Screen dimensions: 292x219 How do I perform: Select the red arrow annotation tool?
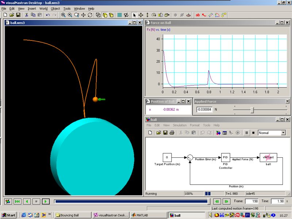click(204, 15)
